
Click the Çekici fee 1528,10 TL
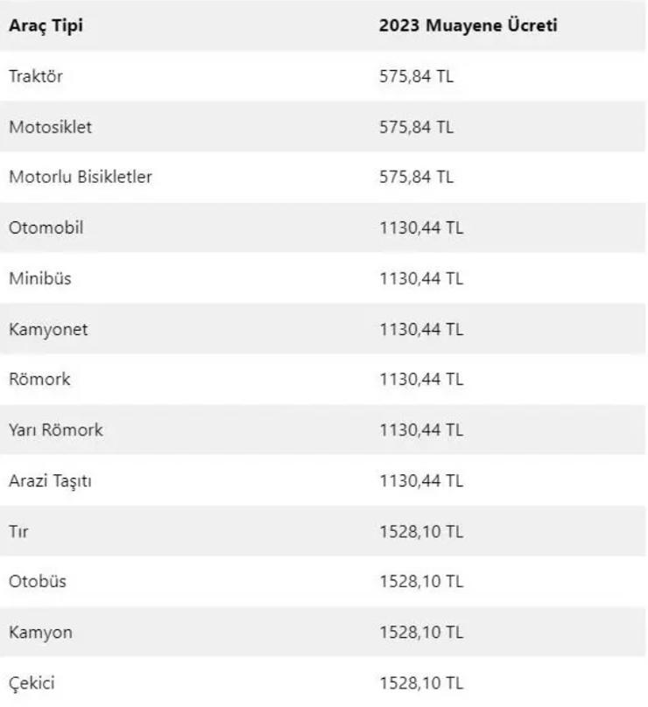point(421,682)
